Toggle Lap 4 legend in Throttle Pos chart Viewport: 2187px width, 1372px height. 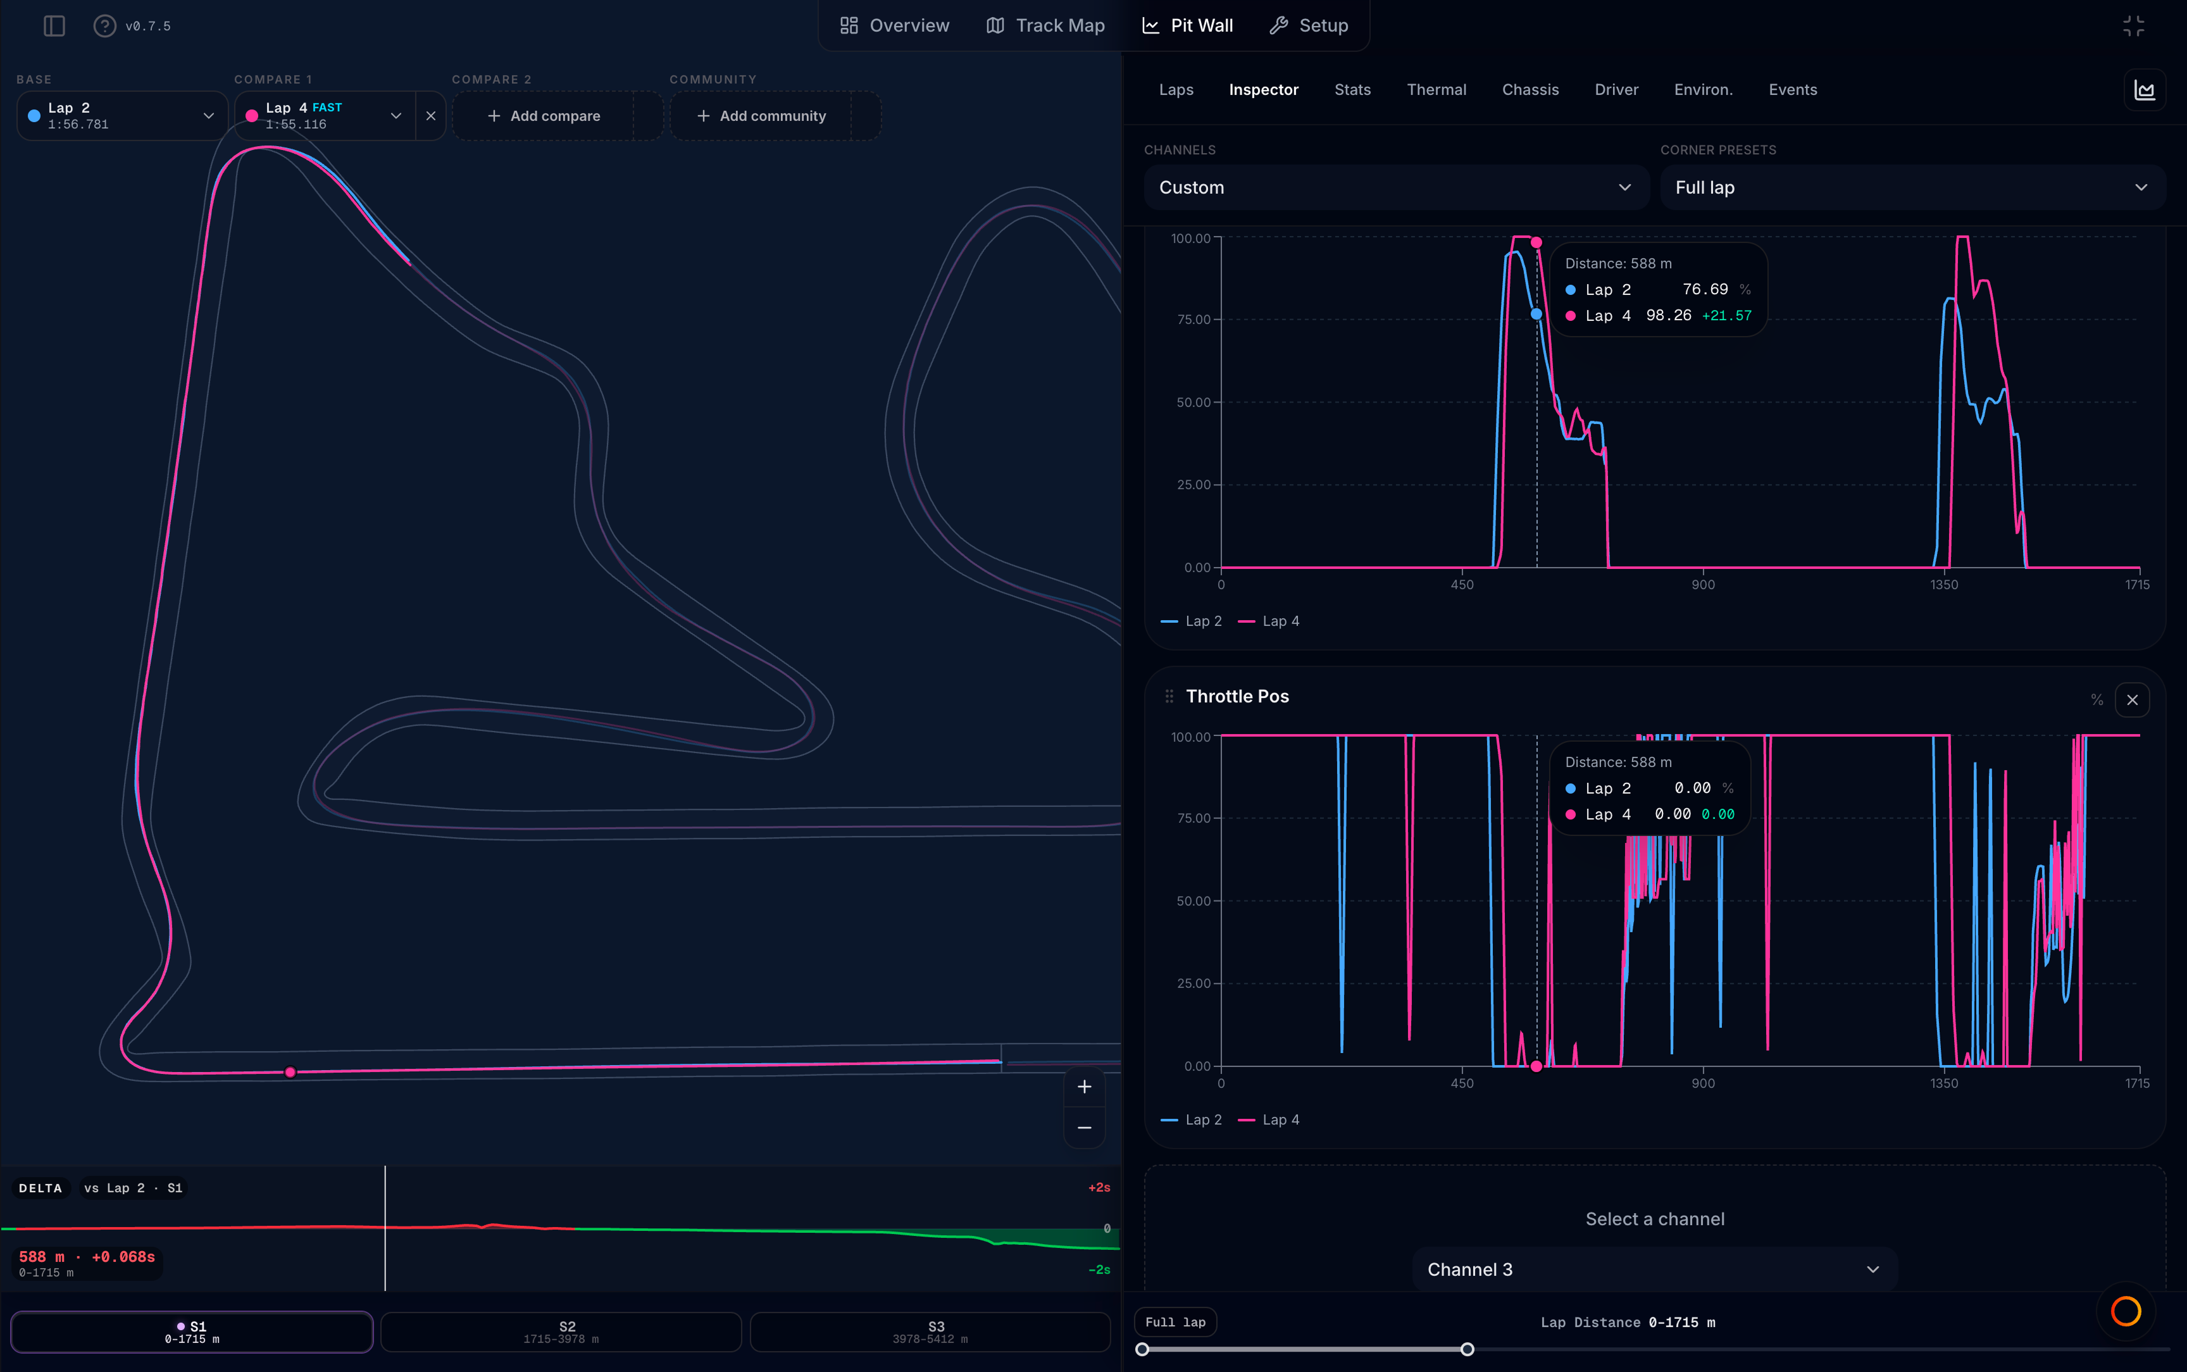1268,1119
